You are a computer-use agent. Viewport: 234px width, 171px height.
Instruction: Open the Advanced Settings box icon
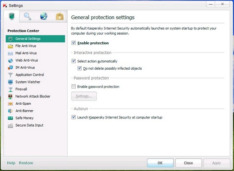pyautogui.click(x=60, y=17)
